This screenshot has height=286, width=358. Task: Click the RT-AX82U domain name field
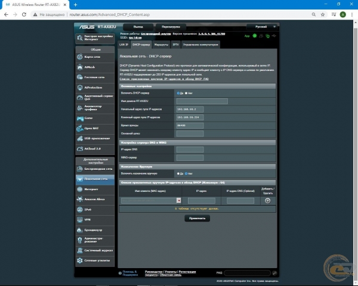point(202,101)
